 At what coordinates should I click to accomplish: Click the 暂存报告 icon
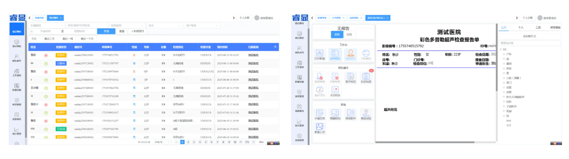pos(351,78)
